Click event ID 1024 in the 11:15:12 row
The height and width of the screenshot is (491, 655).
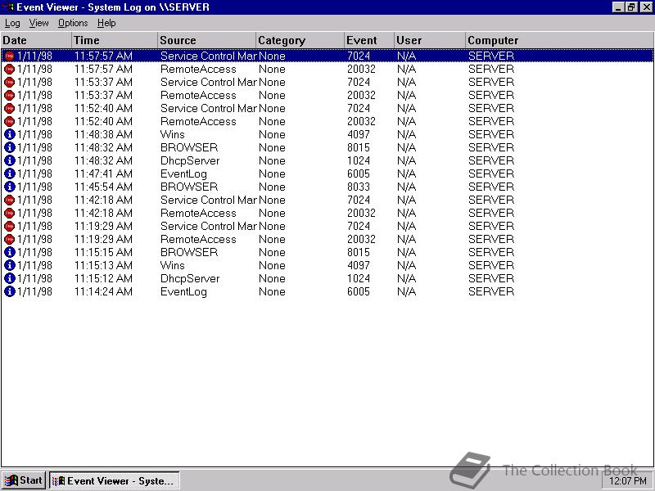click(x=359, y=278)
